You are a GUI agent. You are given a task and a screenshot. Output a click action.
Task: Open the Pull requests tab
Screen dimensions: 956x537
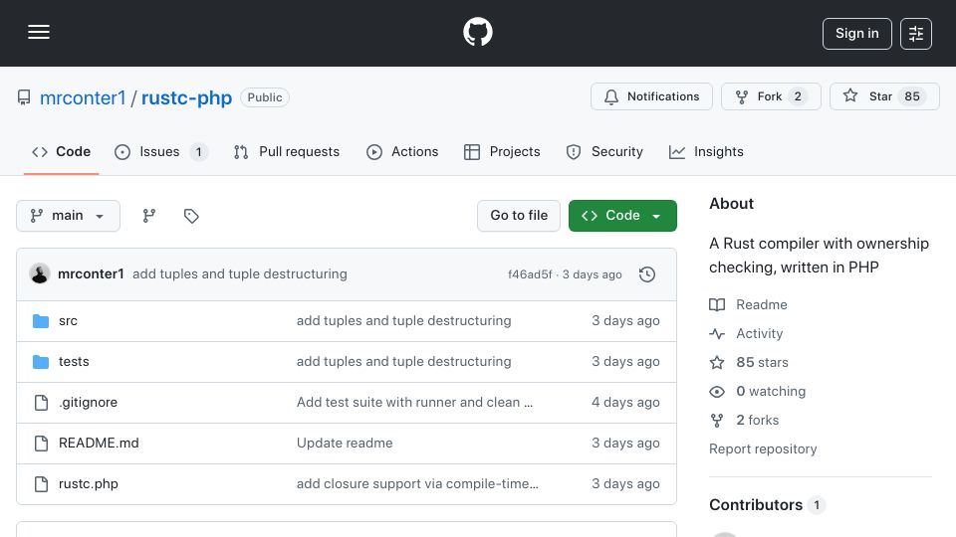287,151
